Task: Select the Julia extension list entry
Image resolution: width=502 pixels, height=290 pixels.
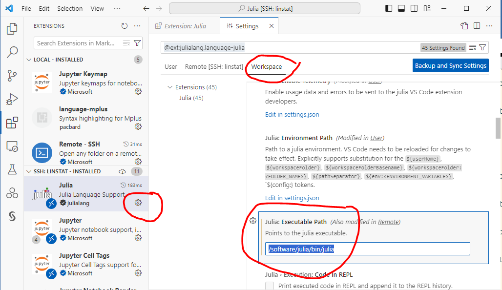Action: pyautogui.click(x=86, y=194)
